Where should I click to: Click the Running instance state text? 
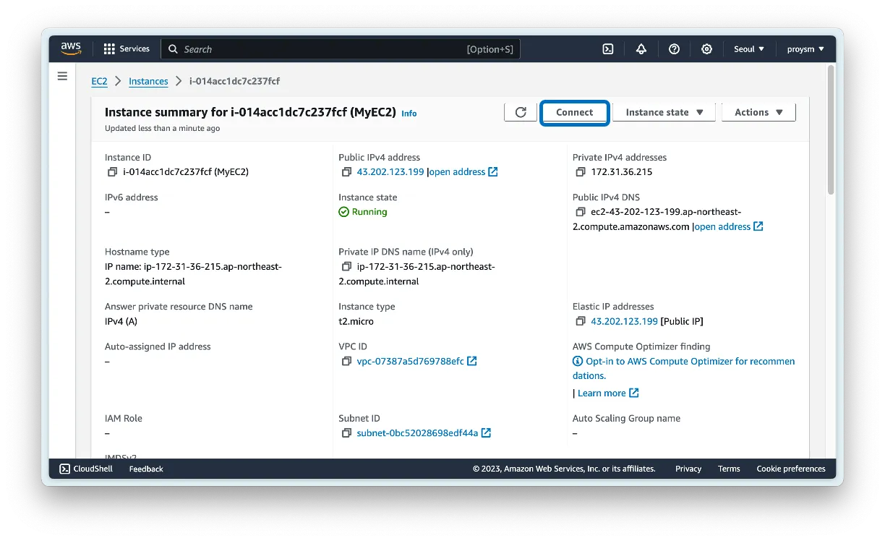369,212
